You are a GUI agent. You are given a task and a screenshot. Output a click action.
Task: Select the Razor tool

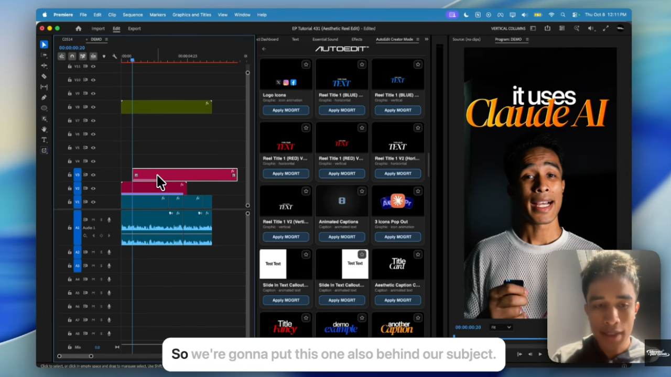click(44, 76)
